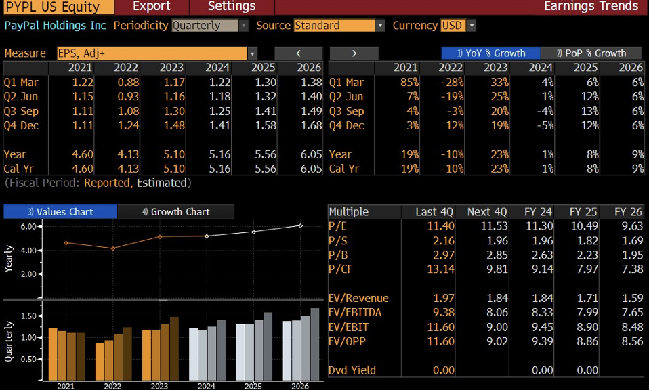Click the EV/EBITDA FY 24 value 8.33
649x390 pixels.
pos(542,312)
